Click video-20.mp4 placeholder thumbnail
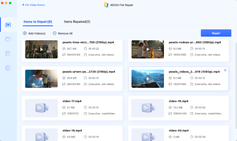The height and width of the screenshot is (141, 237). pos(148,135)
